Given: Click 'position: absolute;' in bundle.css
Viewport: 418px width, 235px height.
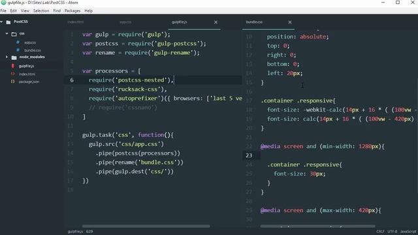Looking at the screenshot, I should pos(298,37).
